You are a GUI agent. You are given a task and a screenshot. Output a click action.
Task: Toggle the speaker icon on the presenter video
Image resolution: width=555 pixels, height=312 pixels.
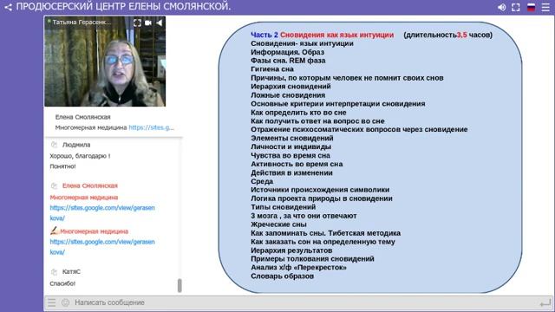160,23
